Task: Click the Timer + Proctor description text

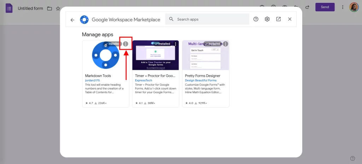Action: (156, 89)
